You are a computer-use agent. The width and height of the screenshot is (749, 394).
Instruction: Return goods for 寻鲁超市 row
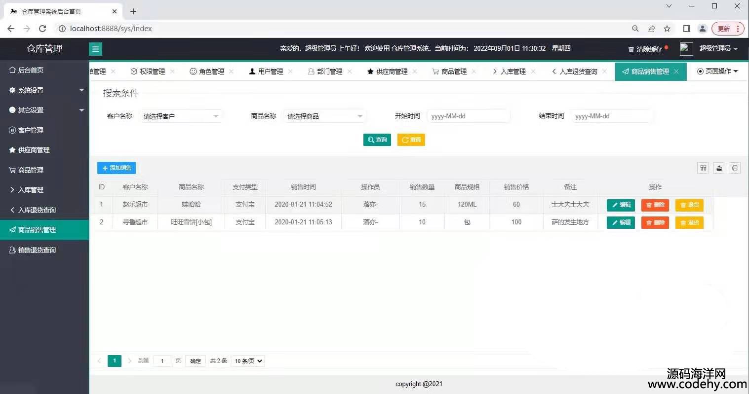(689, 223)
